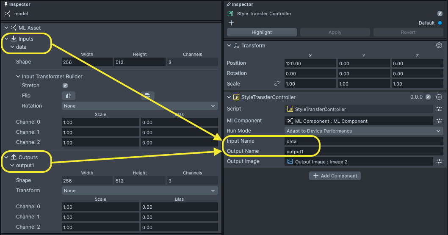Click the horizontal Flip icon button
The height and width of the screenshot is (235, 448).
68,96
